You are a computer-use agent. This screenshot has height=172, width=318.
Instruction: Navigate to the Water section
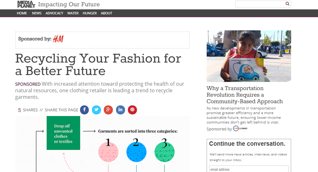click(x=73, y=13)
